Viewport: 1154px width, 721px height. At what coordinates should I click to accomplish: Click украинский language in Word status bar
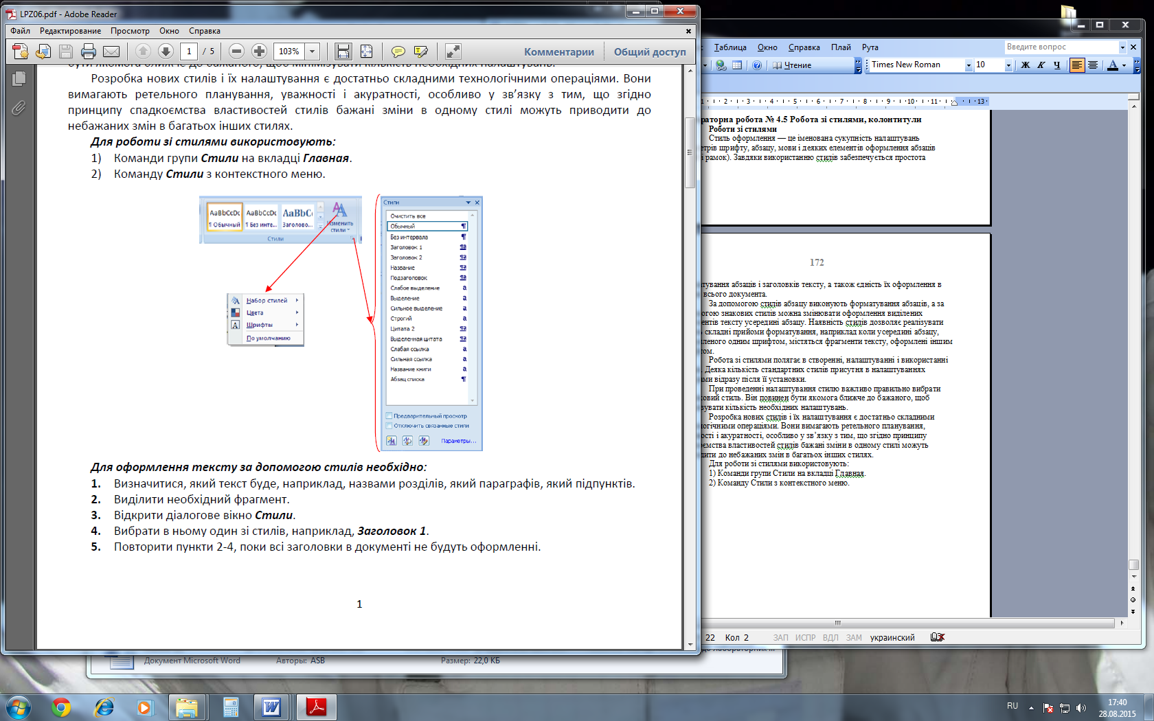(x=892, y=638)
